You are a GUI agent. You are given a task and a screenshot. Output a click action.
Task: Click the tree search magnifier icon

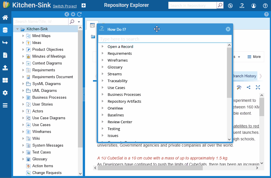pyautogui.click(x=72, y=21)
